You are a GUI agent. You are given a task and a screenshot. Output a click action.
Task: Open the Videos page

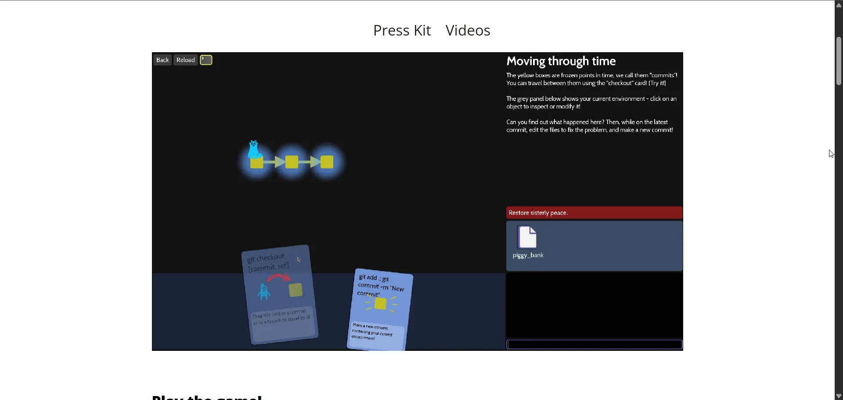[x=468, y=30]
